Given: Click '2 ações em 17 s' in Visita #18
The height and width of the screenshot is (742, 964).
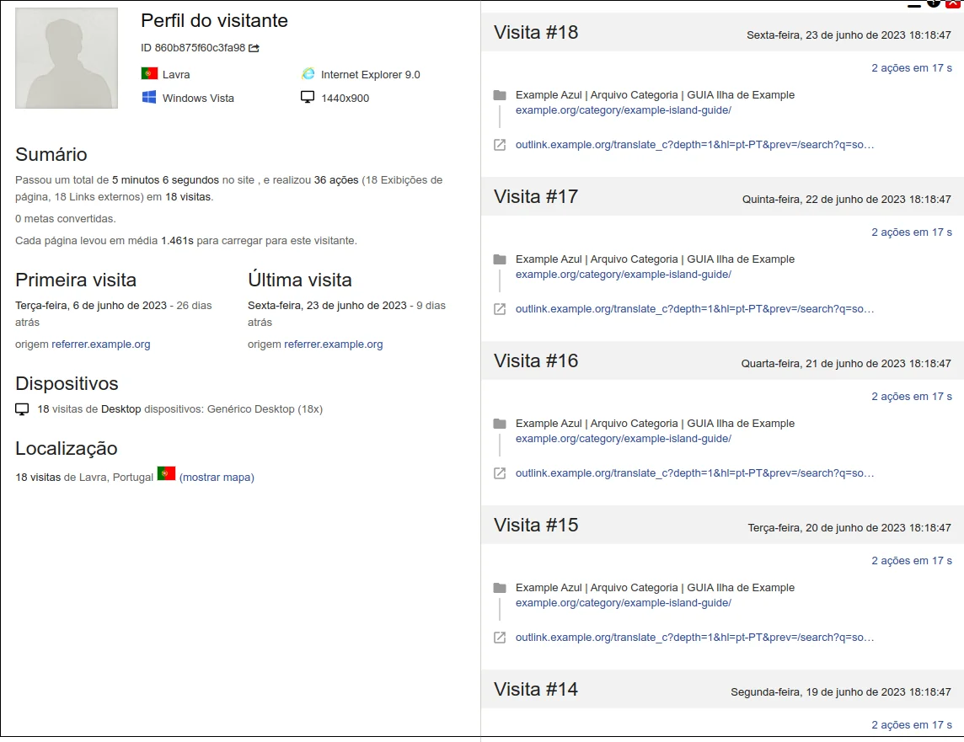Looking at the screenshot, I should (x=912, y=68).
